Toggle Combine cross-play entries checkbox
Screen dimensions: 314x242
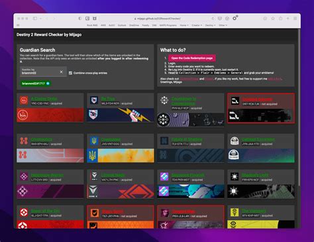pos(70,73)
